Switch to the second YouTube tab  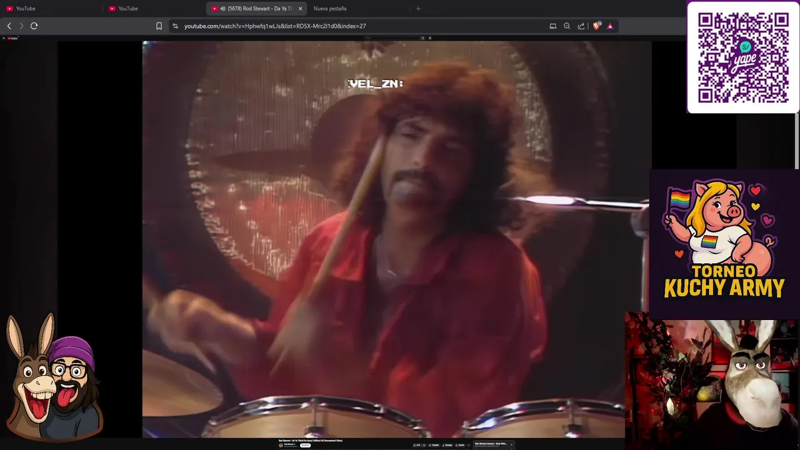click(x=154, y=8)
